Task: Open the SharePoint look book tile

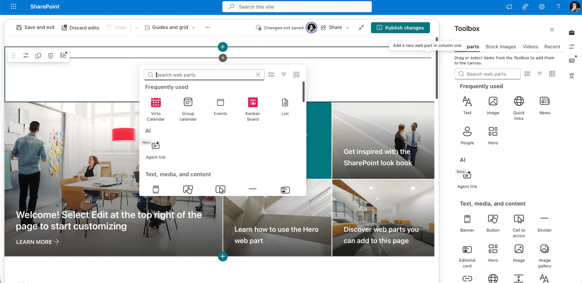Action: pos(383,140)
